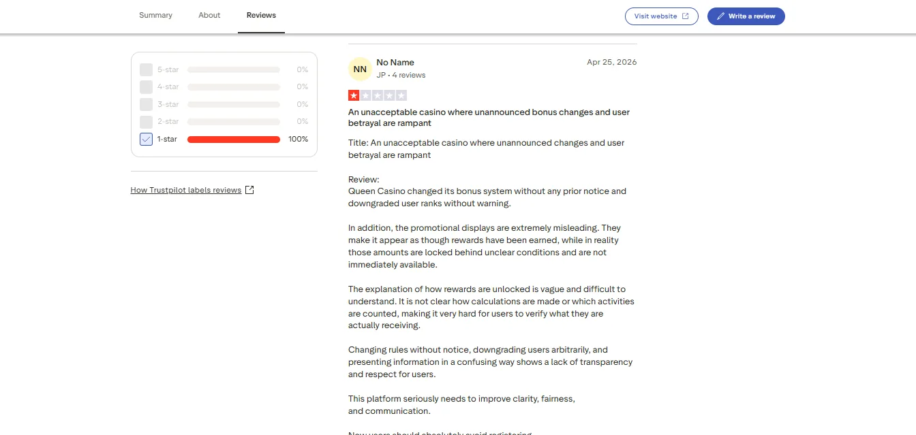
Task: Click external link icon in Visit website
Action: tap(686, 16)
